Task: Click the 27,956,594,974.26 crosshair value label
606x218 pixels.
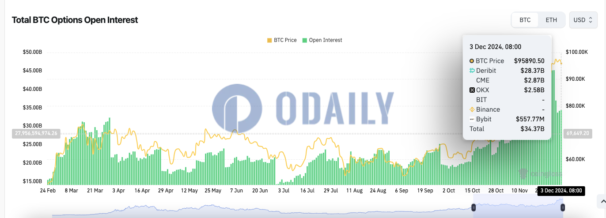Action: 36,133
